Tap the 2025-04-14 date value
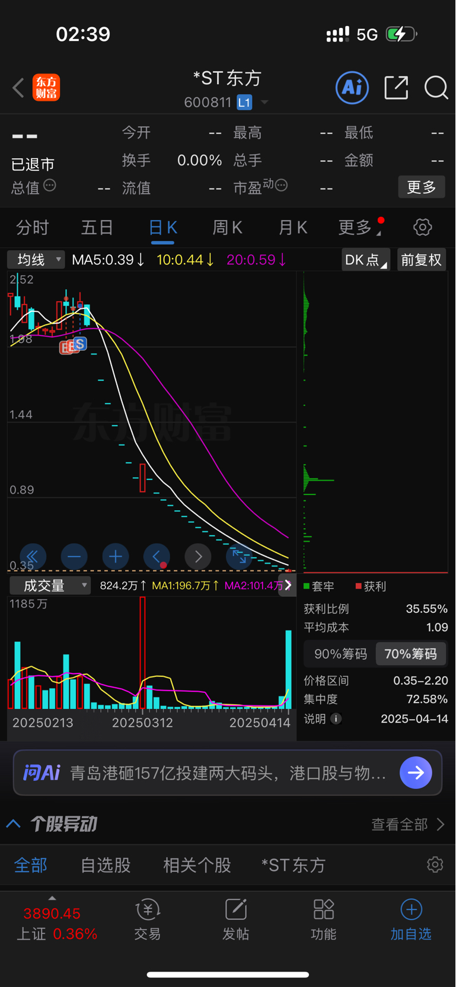The width and height of the screenshot is (456, 987). click(x=414, y=718)
